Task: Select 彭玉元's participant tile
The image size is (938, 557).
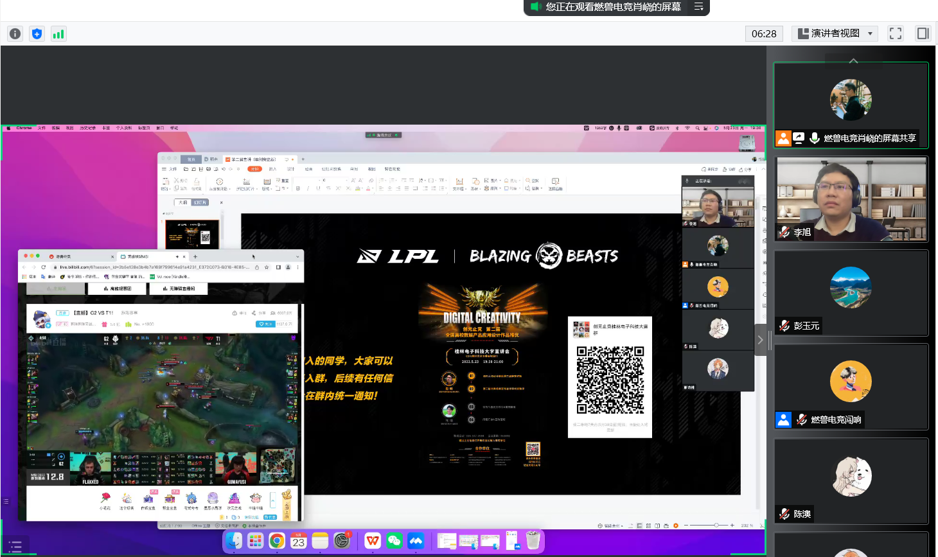Action: pyautogui.click(x=851, y=293)
